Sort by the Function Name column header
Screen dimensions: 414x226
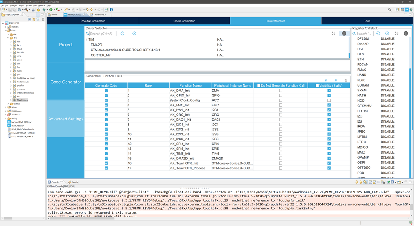[190, 85]
